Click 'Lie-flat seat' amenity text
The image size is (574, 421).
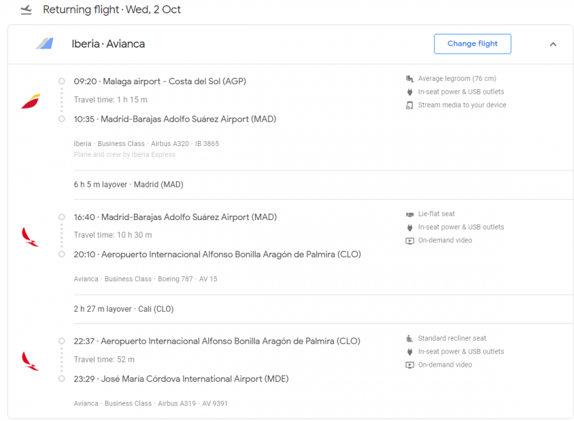click(436, 214)
